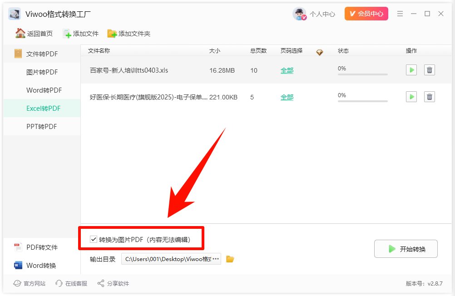This screenshot has width=455, height=296.
Task: Collapse the 文件转PDF category
Action: [x=42, y=54]
